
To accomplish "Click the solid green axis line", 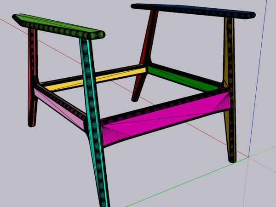I will pos(184,183).
